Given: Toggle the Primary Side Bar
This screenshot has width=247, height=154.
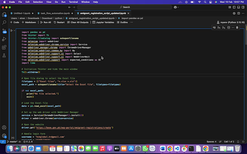Looking at the screenshot, I should coord(234,7).
